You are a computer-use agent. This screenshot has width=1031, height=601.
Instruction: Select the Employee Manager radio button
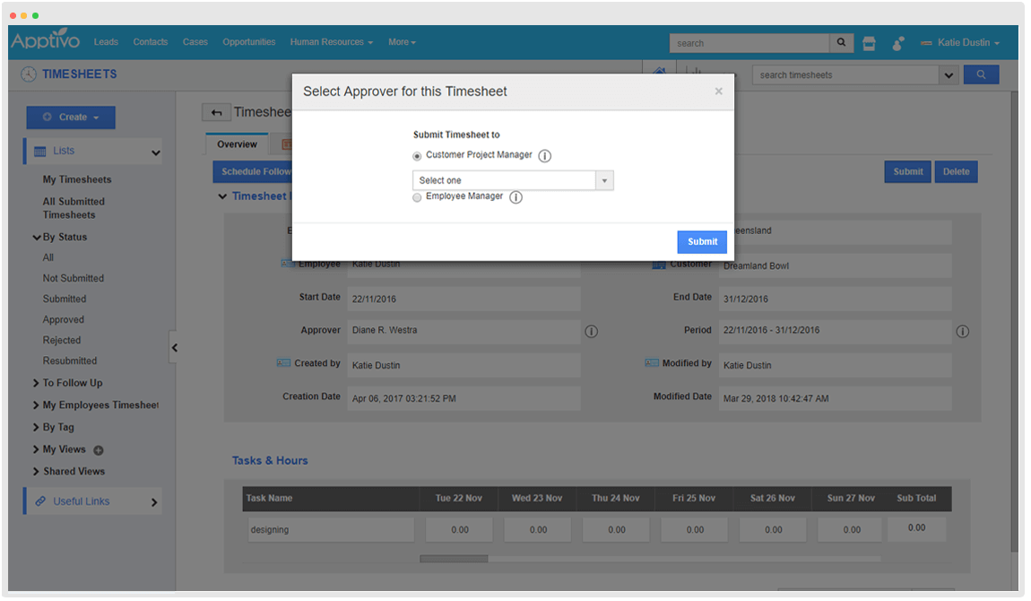[x=417, y=197]
